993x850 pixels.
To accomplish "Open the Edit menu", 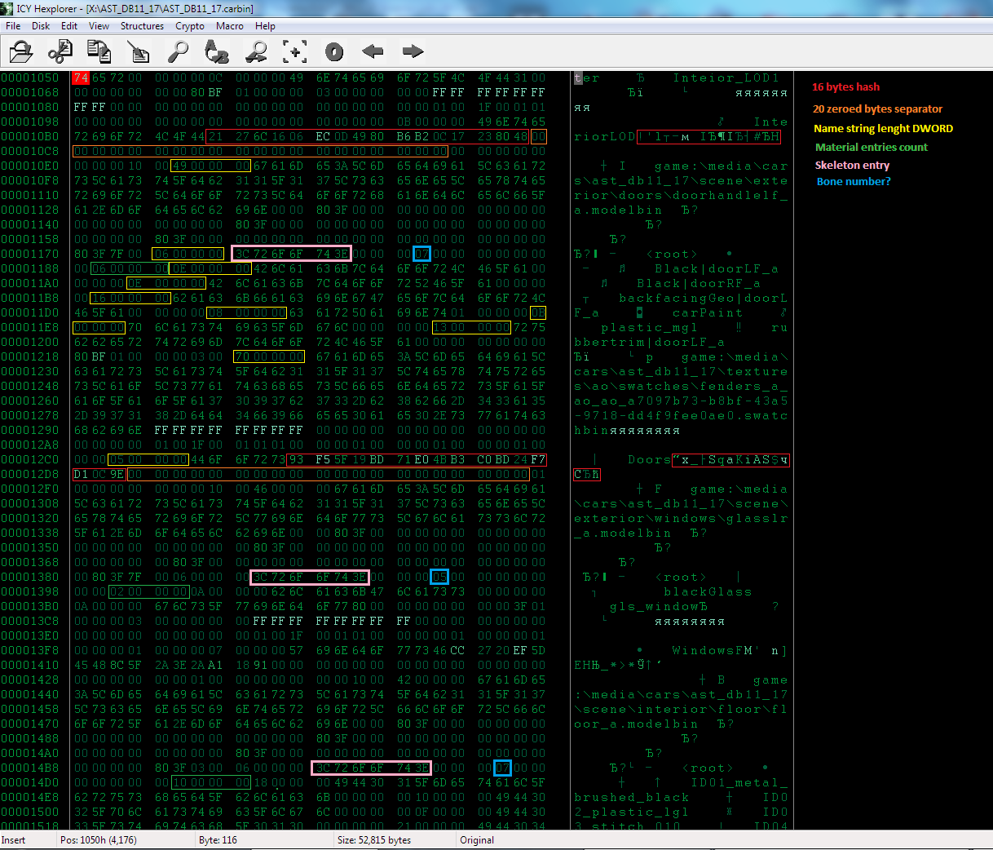I will [x=69, y=26].
